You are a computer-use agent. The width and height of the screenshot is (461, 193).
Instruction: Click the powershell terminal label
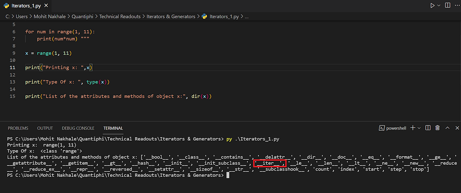pyautogui.click(x=396, y=128)
